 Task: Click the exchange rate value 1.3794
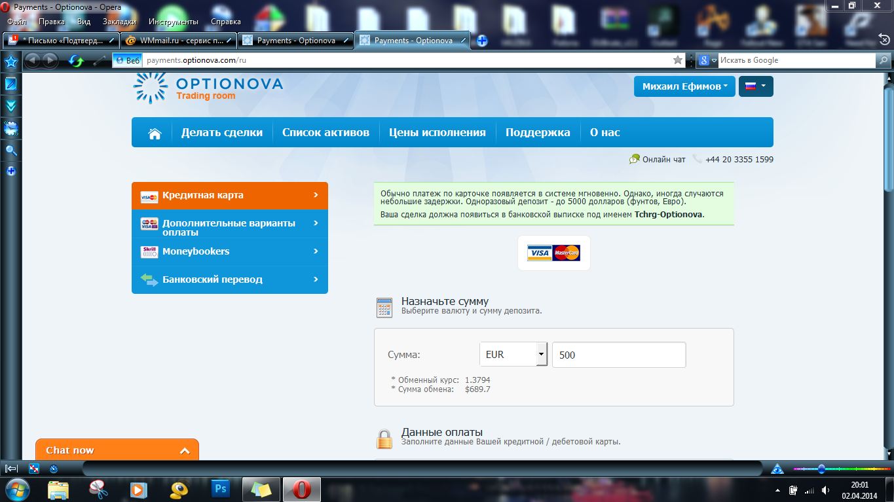[477, 380]
